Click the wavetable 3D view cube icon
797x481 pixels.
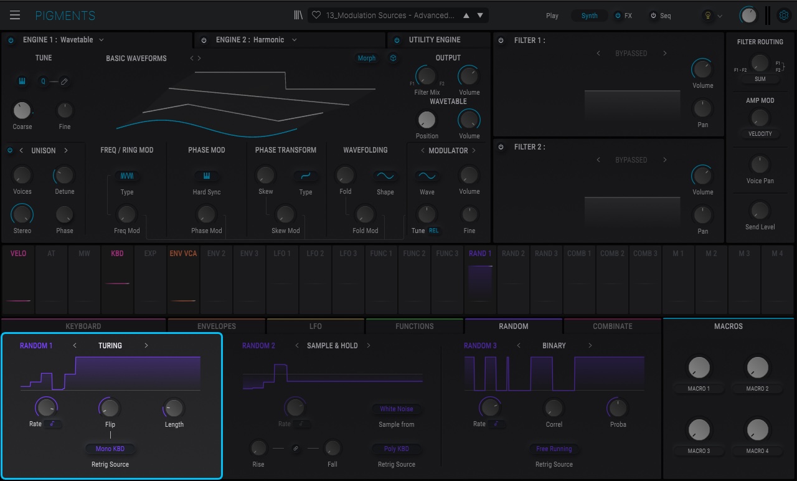[393, 58]
